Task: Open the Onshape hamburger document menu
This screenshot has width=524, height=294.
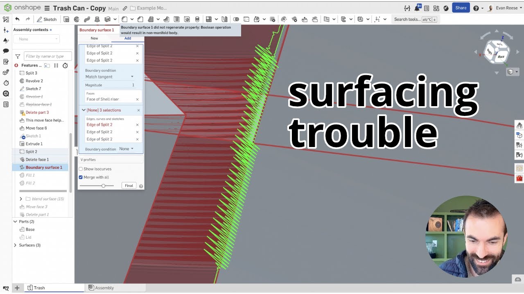Action: [x=47, y=8]
